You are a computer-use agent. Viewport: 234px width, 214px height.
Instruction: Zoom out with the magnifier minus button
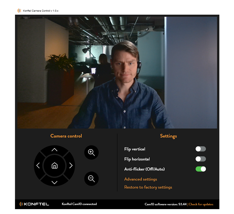pyautogui.click(x=91, y=179)
